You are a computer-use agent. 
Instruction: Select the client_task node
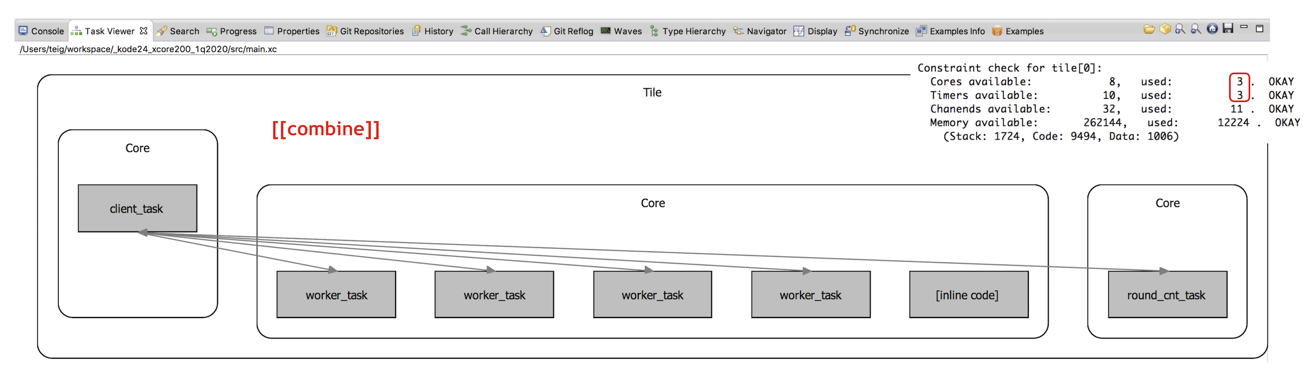pos(137,208)
